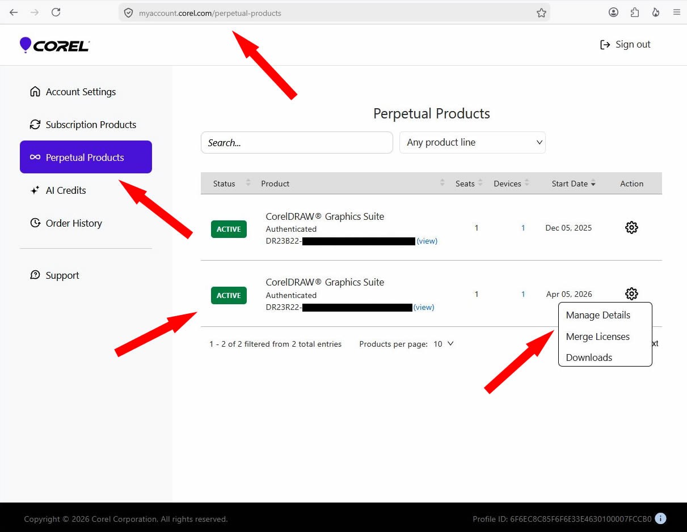Expand the Any product line dropdown

(x=473, y=142)
